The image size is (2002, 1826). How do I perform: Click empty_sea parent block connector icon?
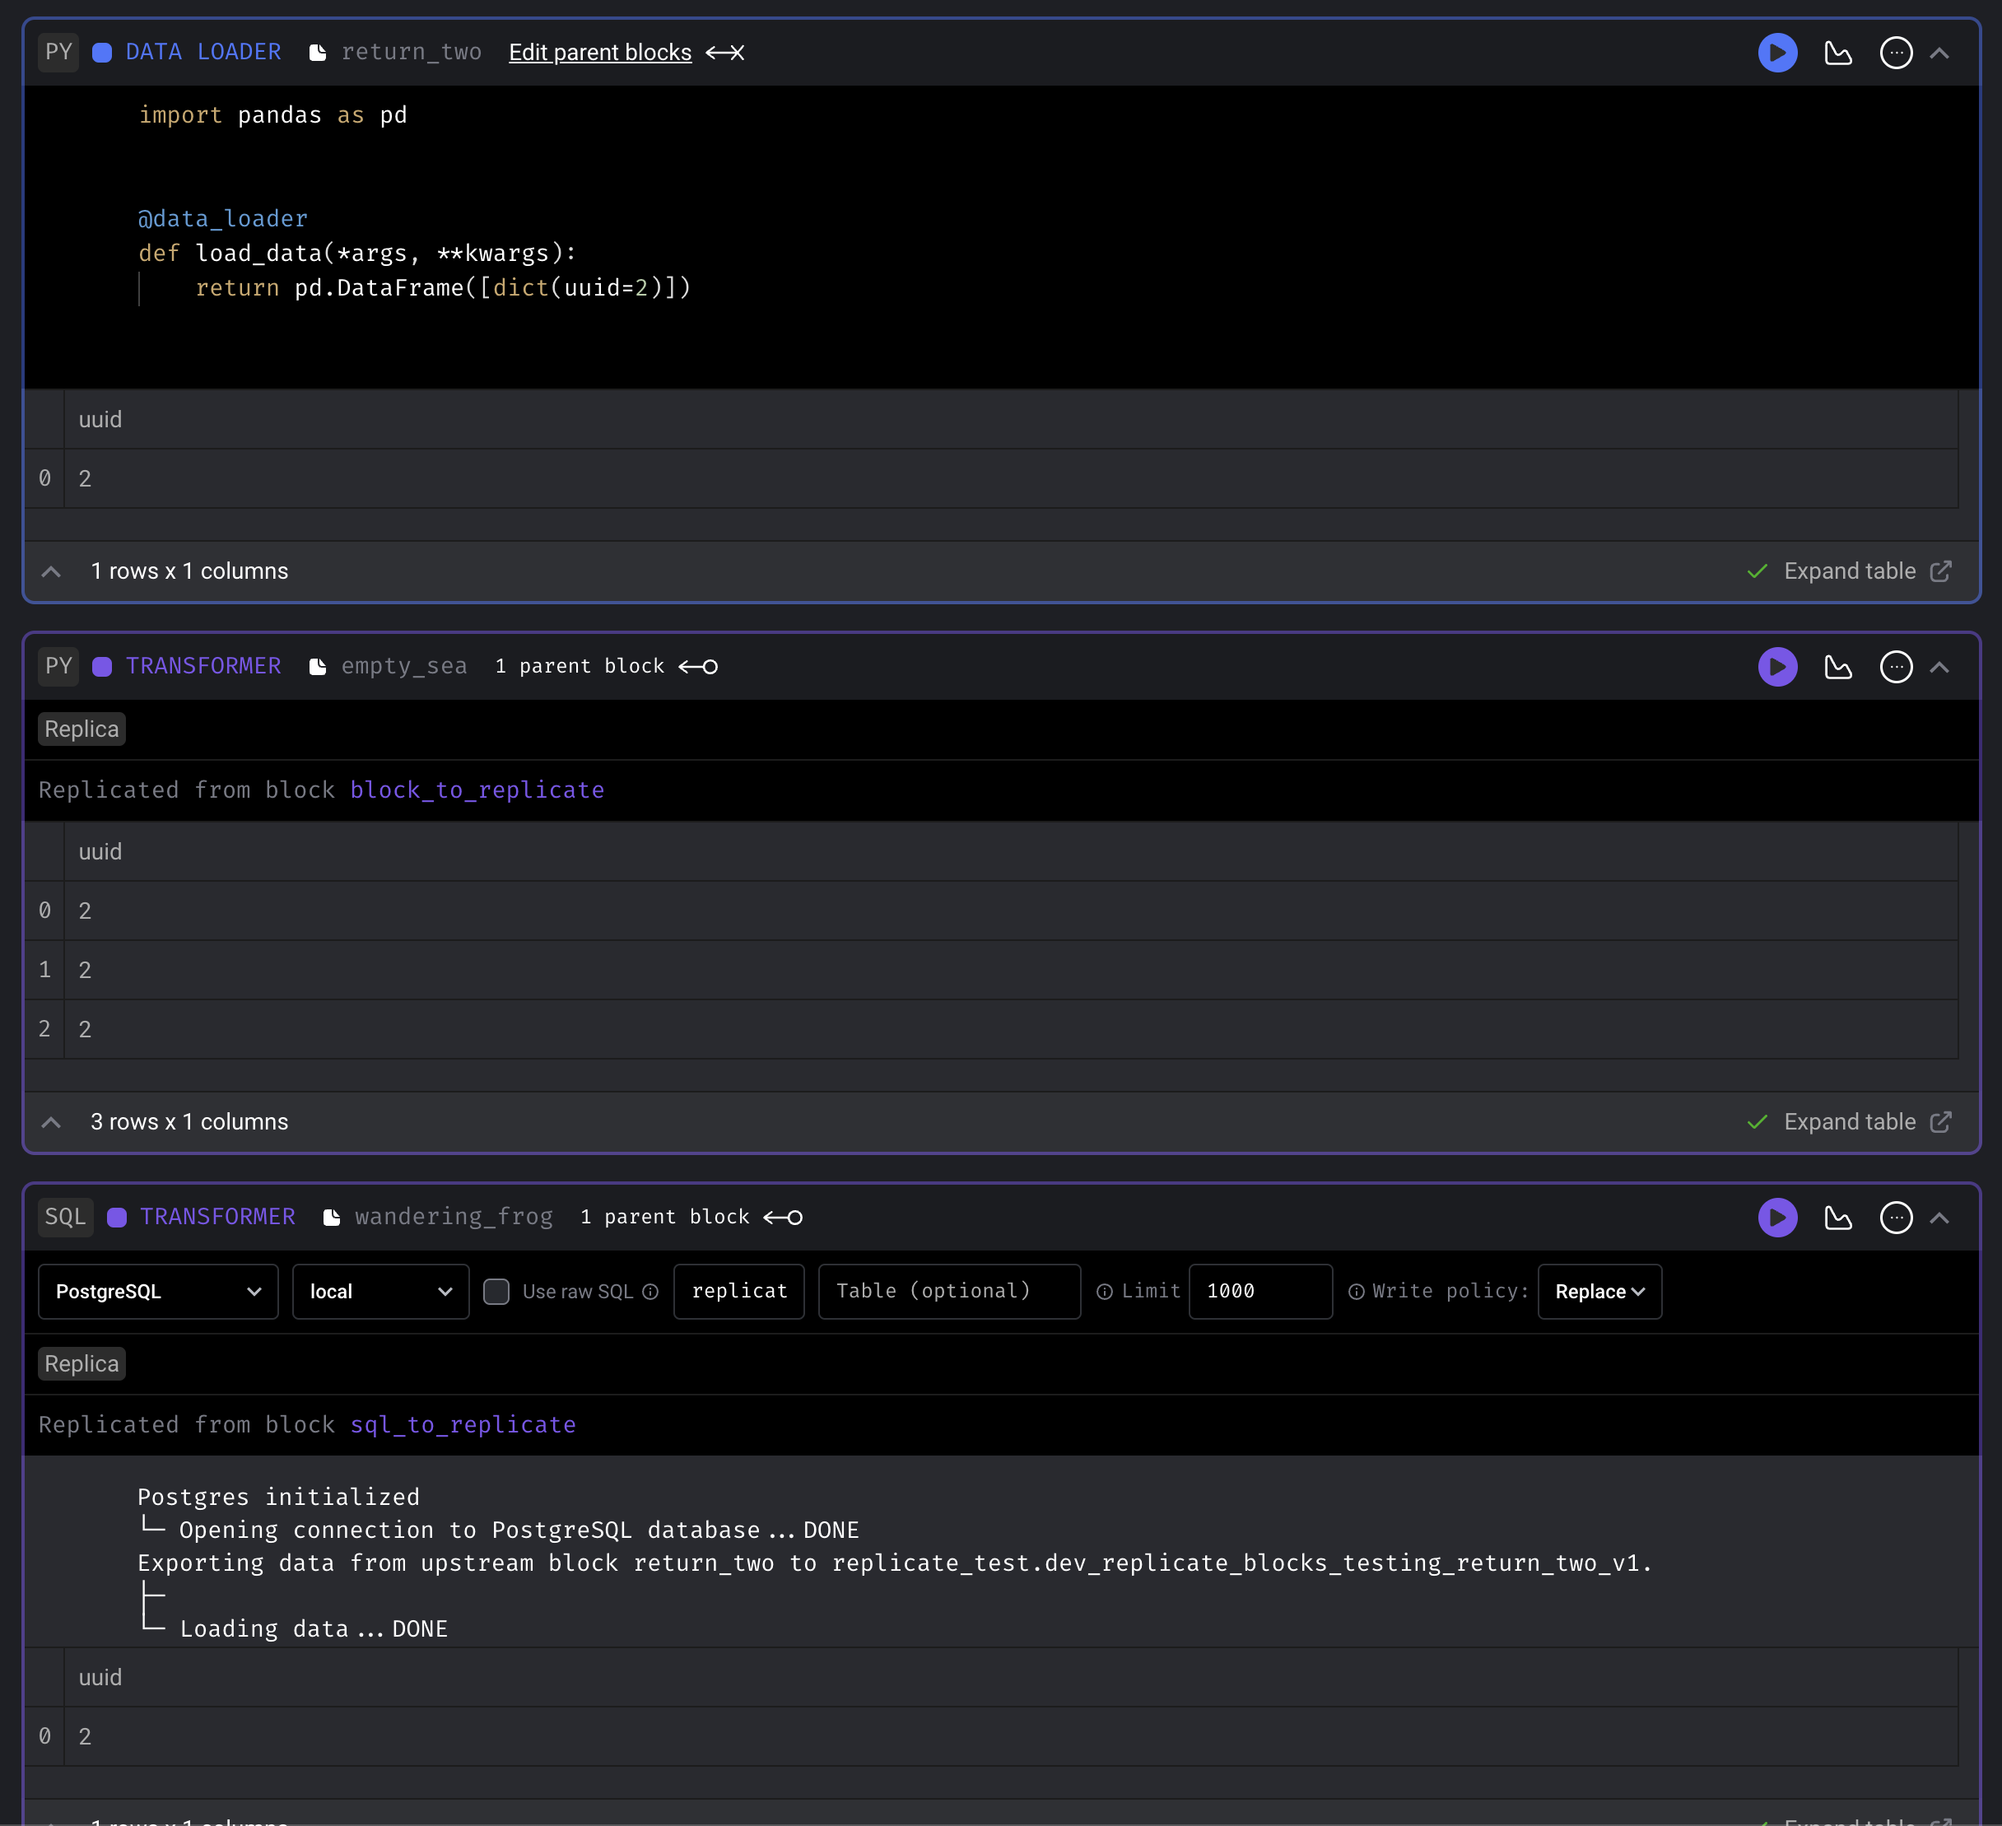(698, 666)
